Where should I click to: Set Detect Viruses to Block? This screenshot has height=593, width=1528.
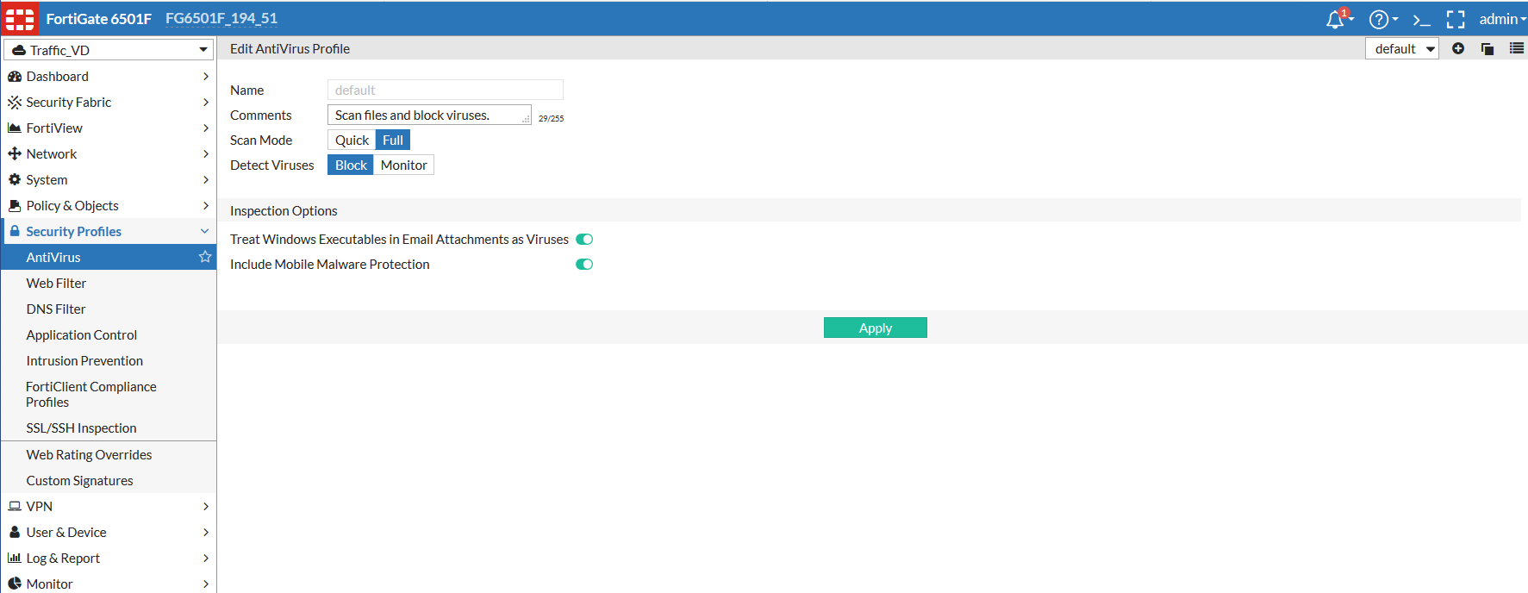click(x=351, y=165)
